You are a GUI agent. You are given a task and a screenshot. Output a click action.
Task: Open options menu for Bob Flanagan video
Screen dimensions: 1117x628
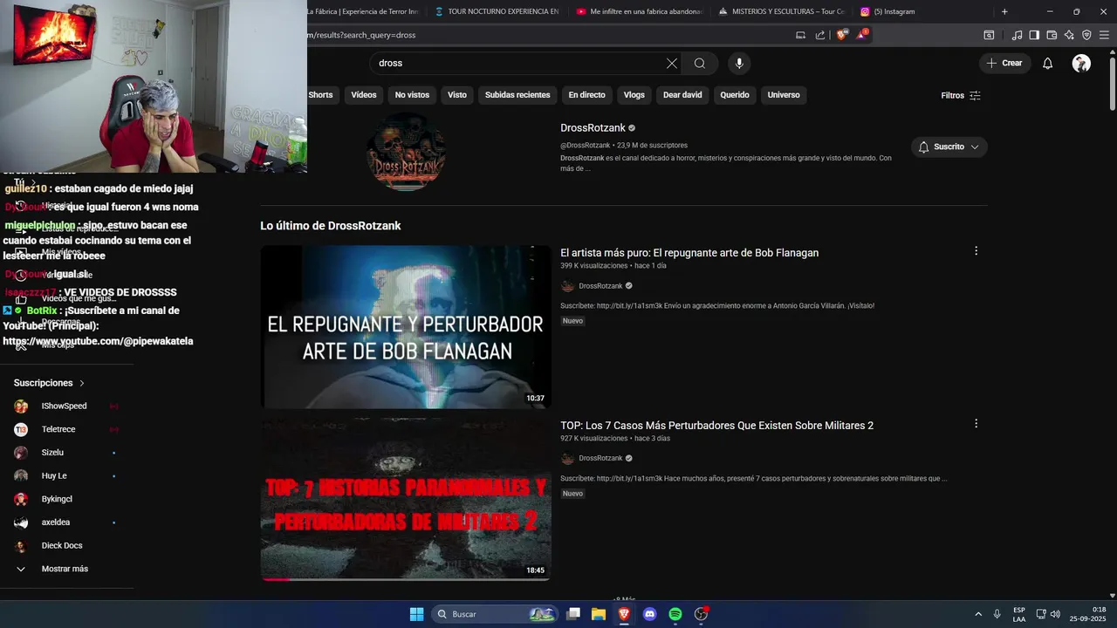click(x=976, y=251)
